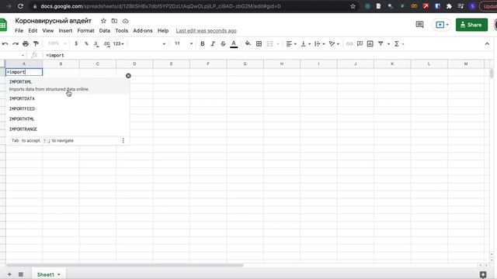Image resolution: width=497 pixels, height=279 pixels.
Task: Reload the browser page
Action: tap(20, 6)
